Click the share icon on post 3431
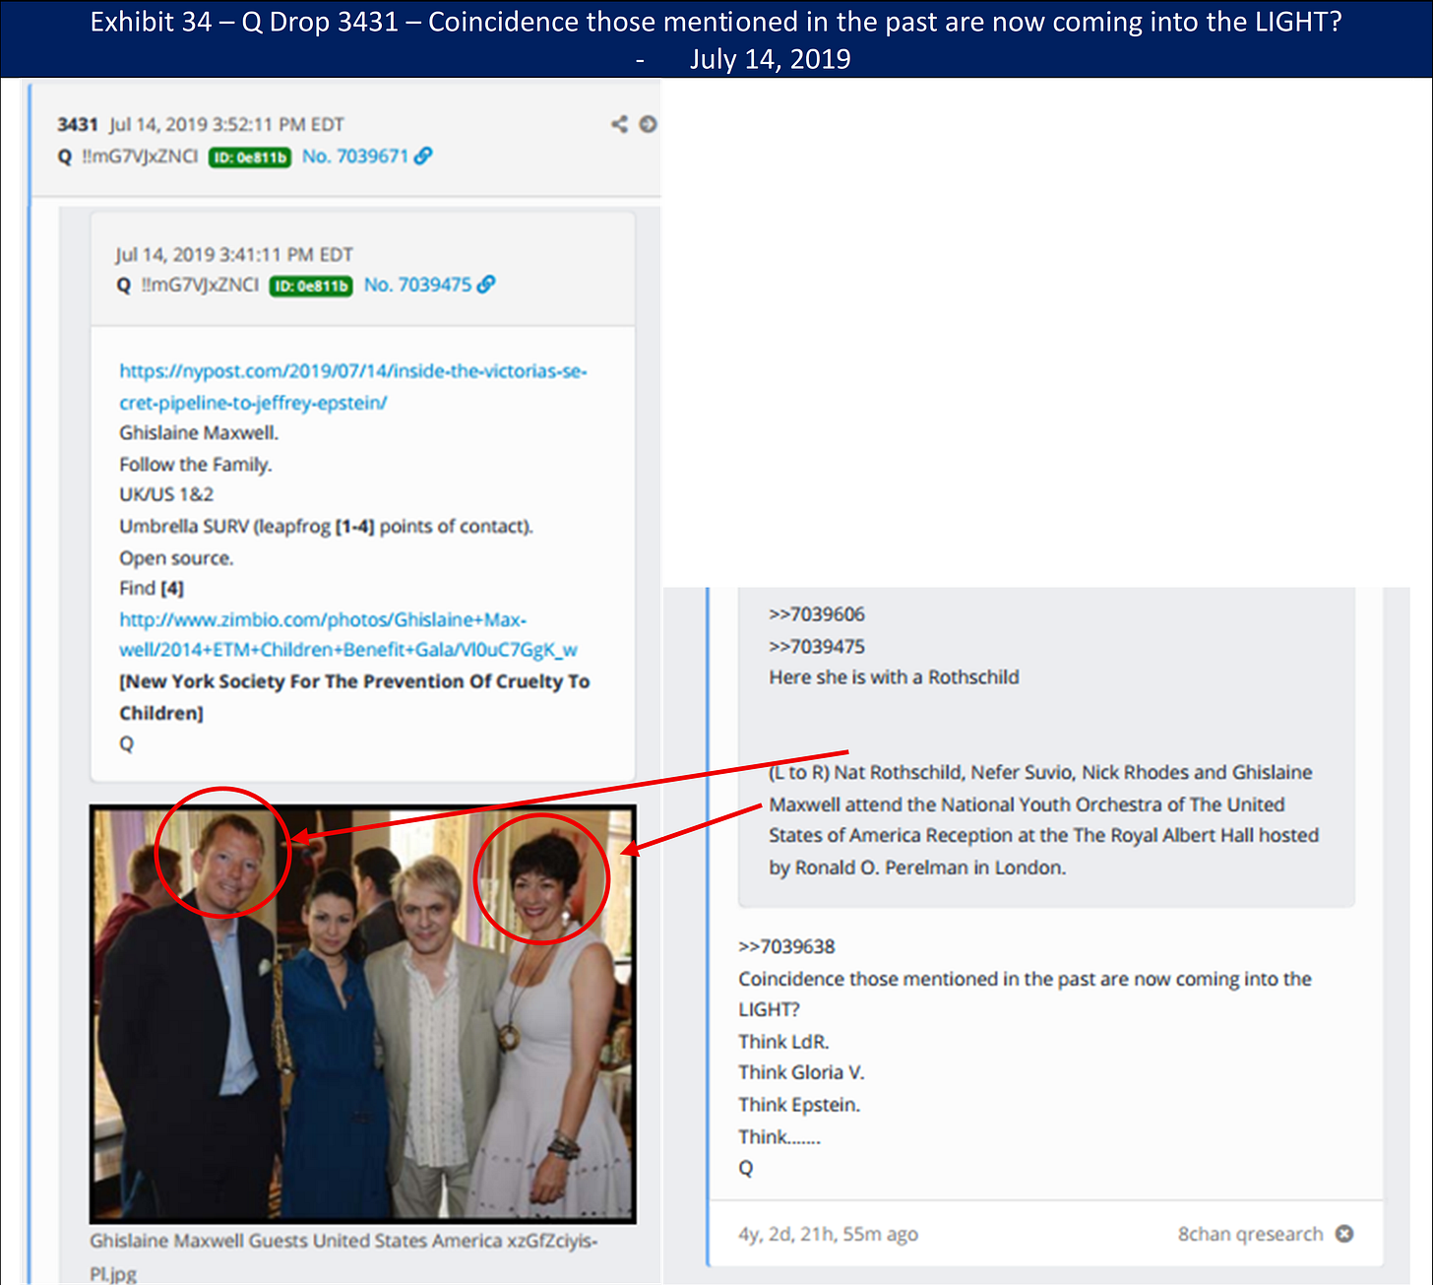 (619, 124)
